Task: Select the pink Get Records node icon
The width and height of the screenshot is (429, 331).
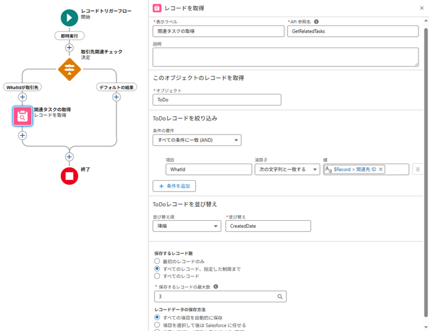Action: (x=23, y=116)
